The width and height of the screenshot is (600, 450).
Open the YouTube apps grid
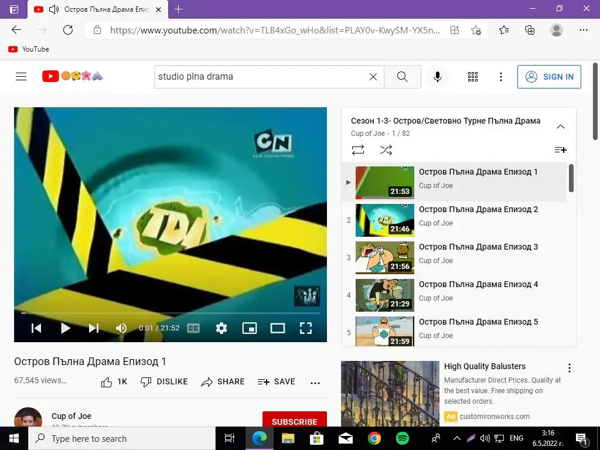click(473, 77)
